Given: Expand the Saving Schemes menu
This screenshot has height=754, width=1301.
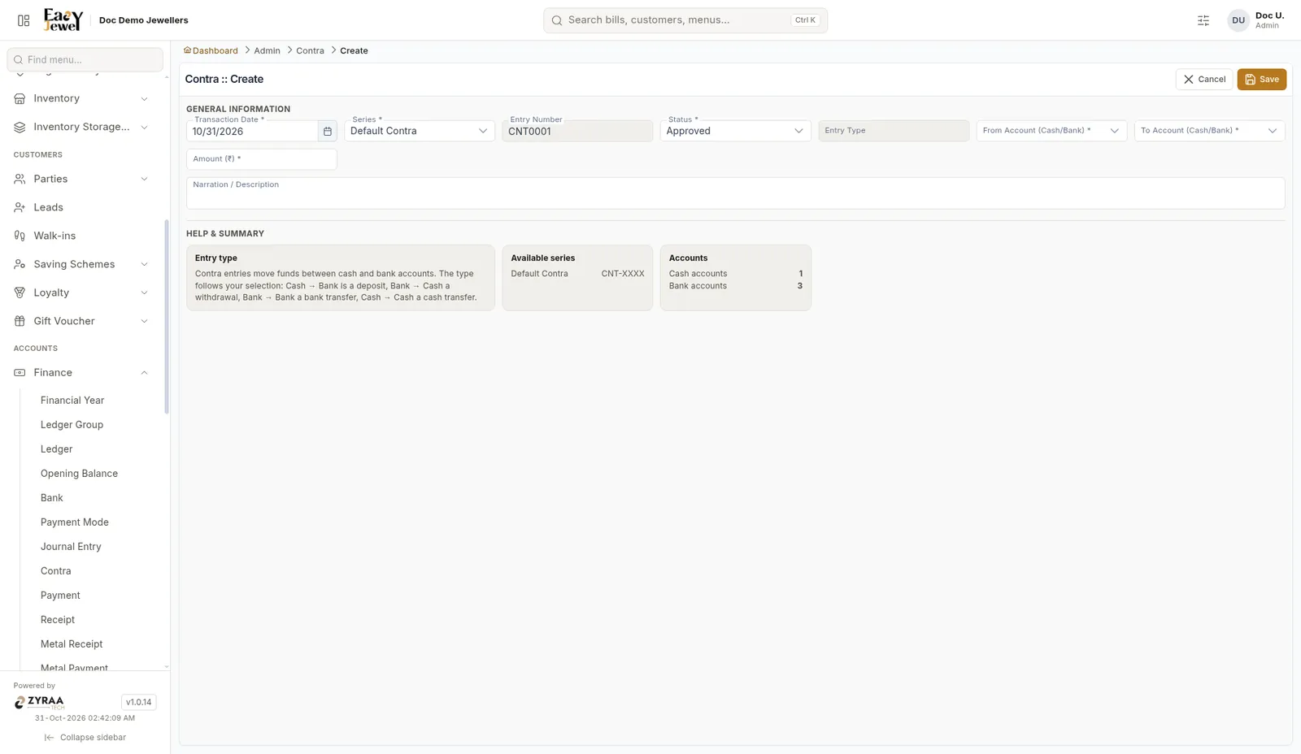Looking at the screenshot, I should point(144,264).
